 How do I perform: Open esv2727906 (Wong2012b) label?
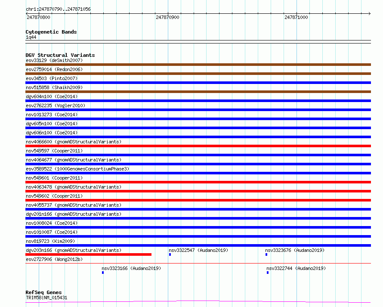point(54,259)
